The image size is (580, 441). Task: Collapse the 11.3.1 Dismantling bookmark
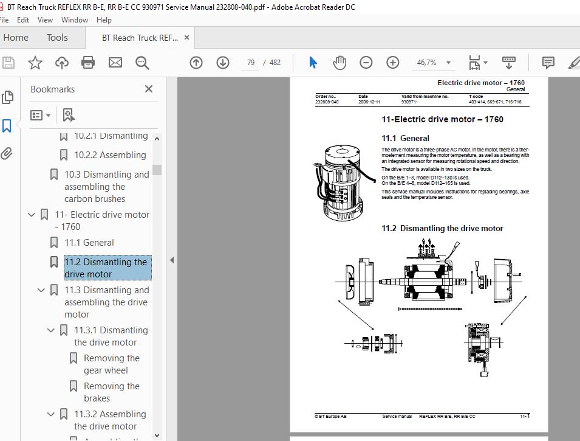point(50,330)
